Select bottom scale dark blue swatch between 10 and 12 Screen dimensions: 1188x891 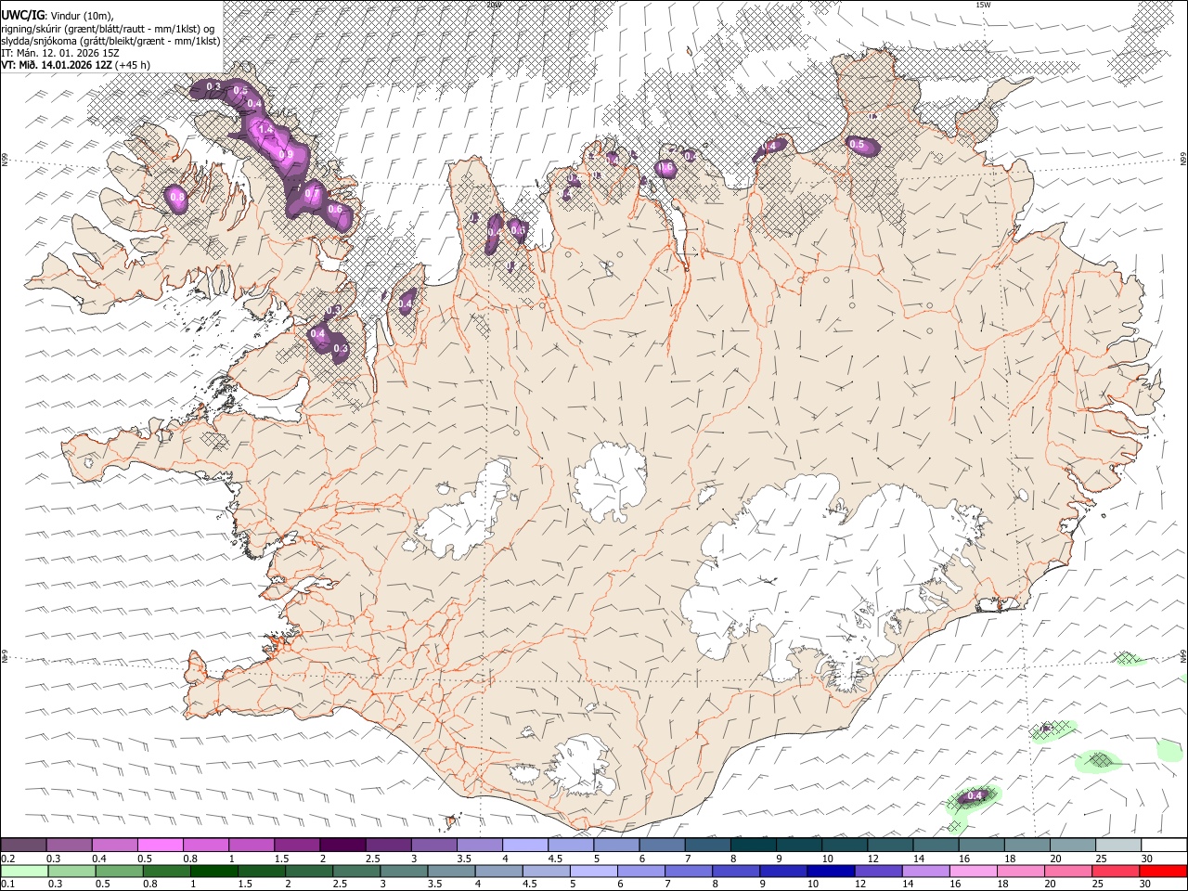[x=830, y=871]
